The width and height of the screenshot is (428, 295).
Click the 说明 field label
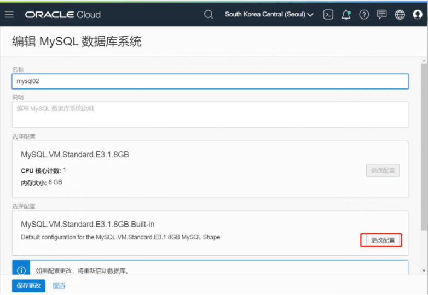pyautogui.click(x=18, y=97)
